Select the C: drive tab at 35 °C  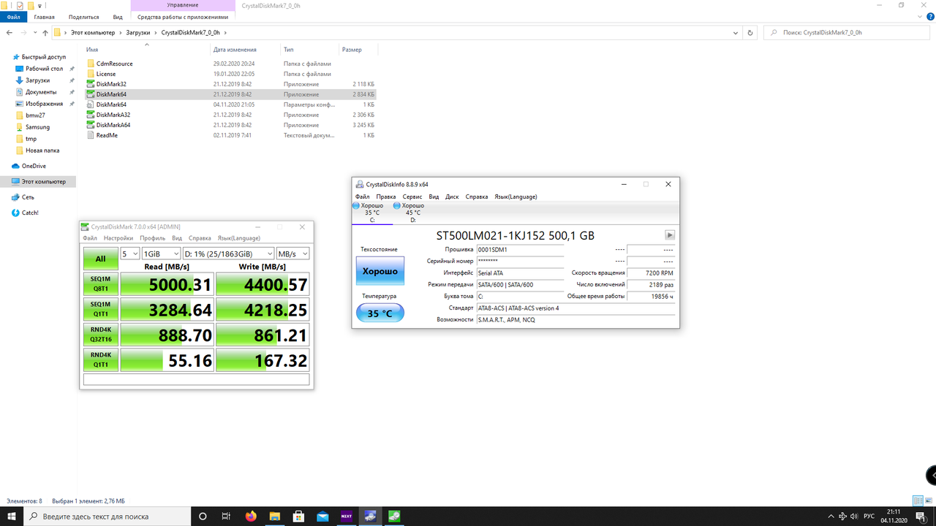(x=371, y=213)
